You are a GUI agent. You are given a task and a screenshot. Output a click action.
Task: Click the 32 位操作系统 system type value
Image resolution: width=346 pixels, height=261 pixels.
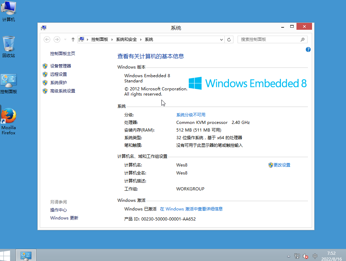pyautogui.click(x=209, y=138)
